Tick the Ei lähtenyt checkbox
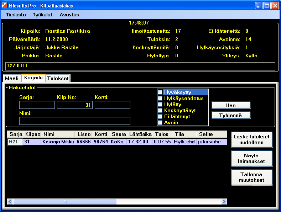281x212 pixels. point(160,116)
